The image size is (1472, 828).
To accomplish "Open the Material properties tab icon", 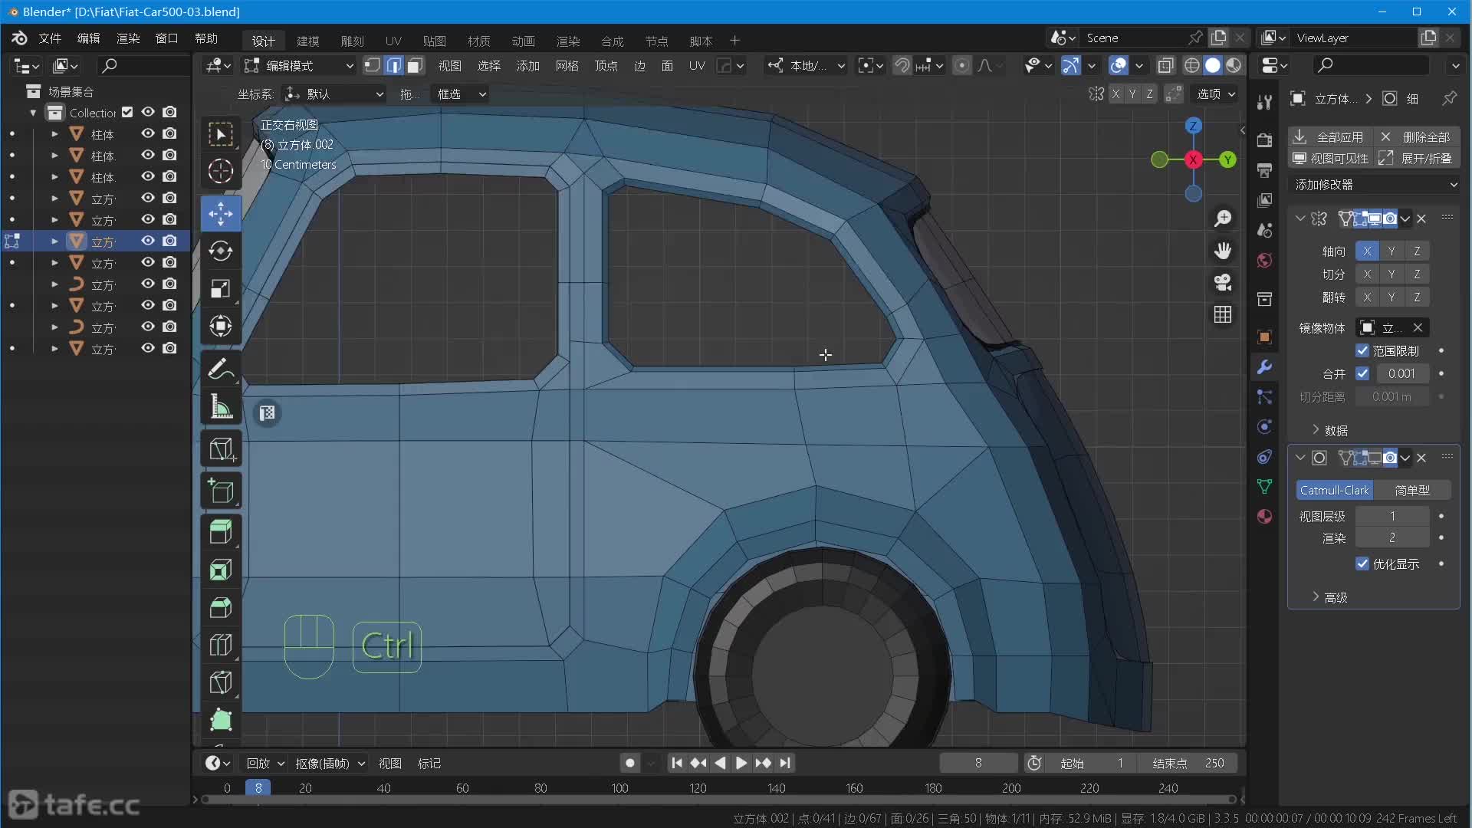I will coord(1264,516).
